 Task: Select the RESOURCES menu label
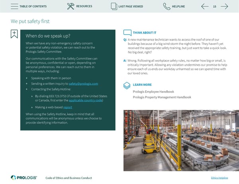coord(84,6)
